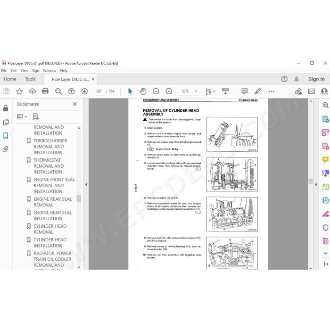This screenshot has width=330, height=330.
Task: Open the Help menu
Action: (x=64, y=71)
